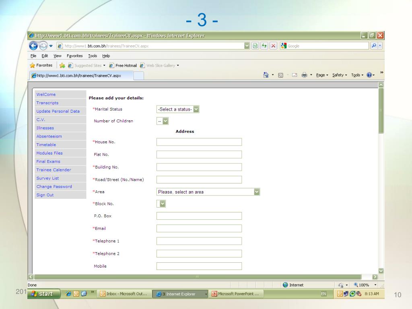Open the Trainee Calender sidebar link

point(54,170)
